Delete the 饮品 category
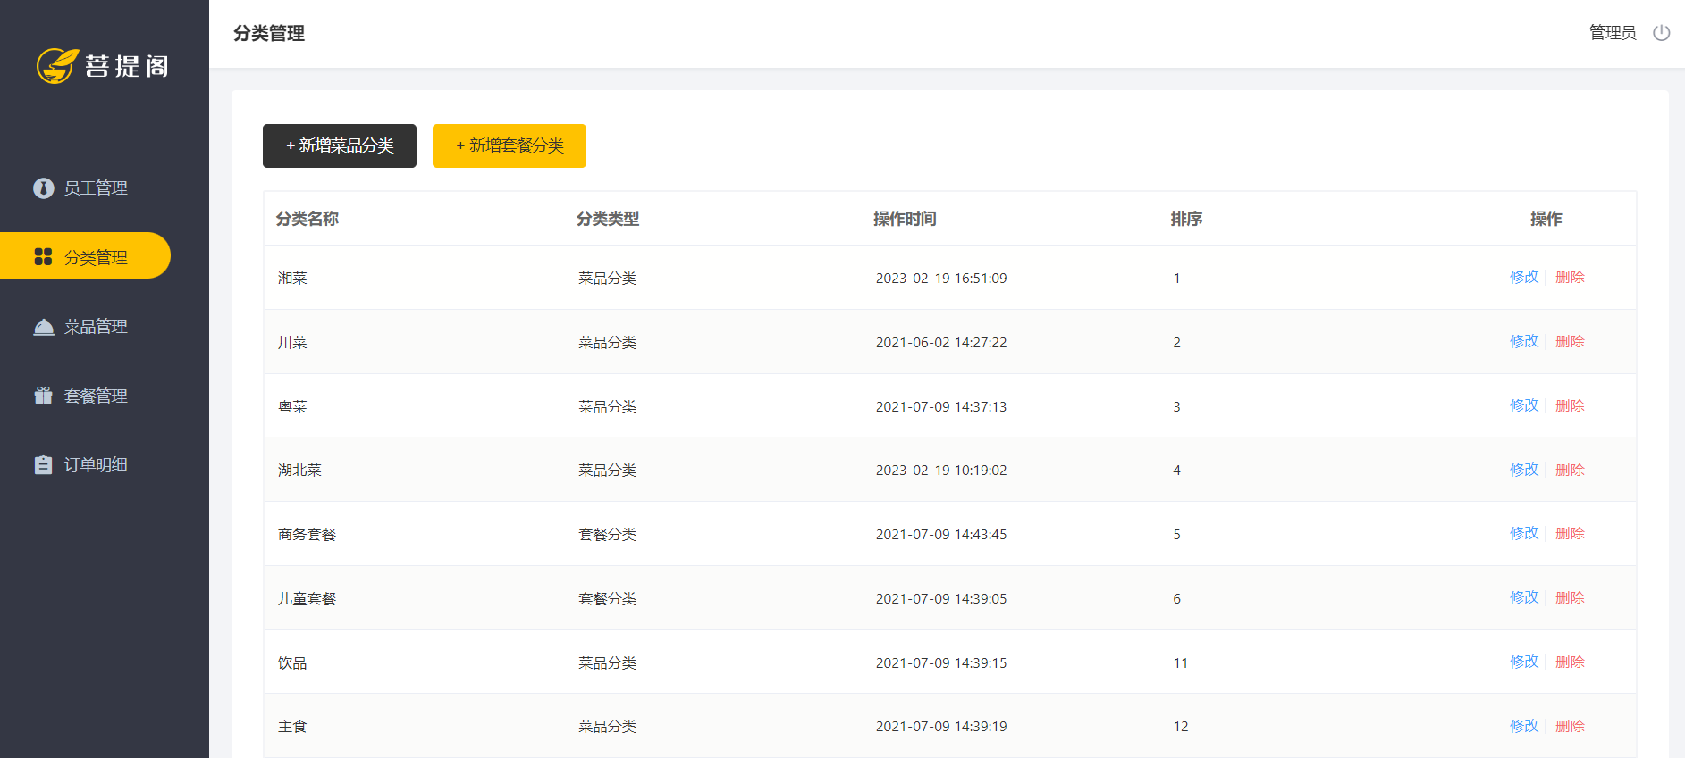The width and height of the screenshot is (1685, 758). click(1570, 662)
